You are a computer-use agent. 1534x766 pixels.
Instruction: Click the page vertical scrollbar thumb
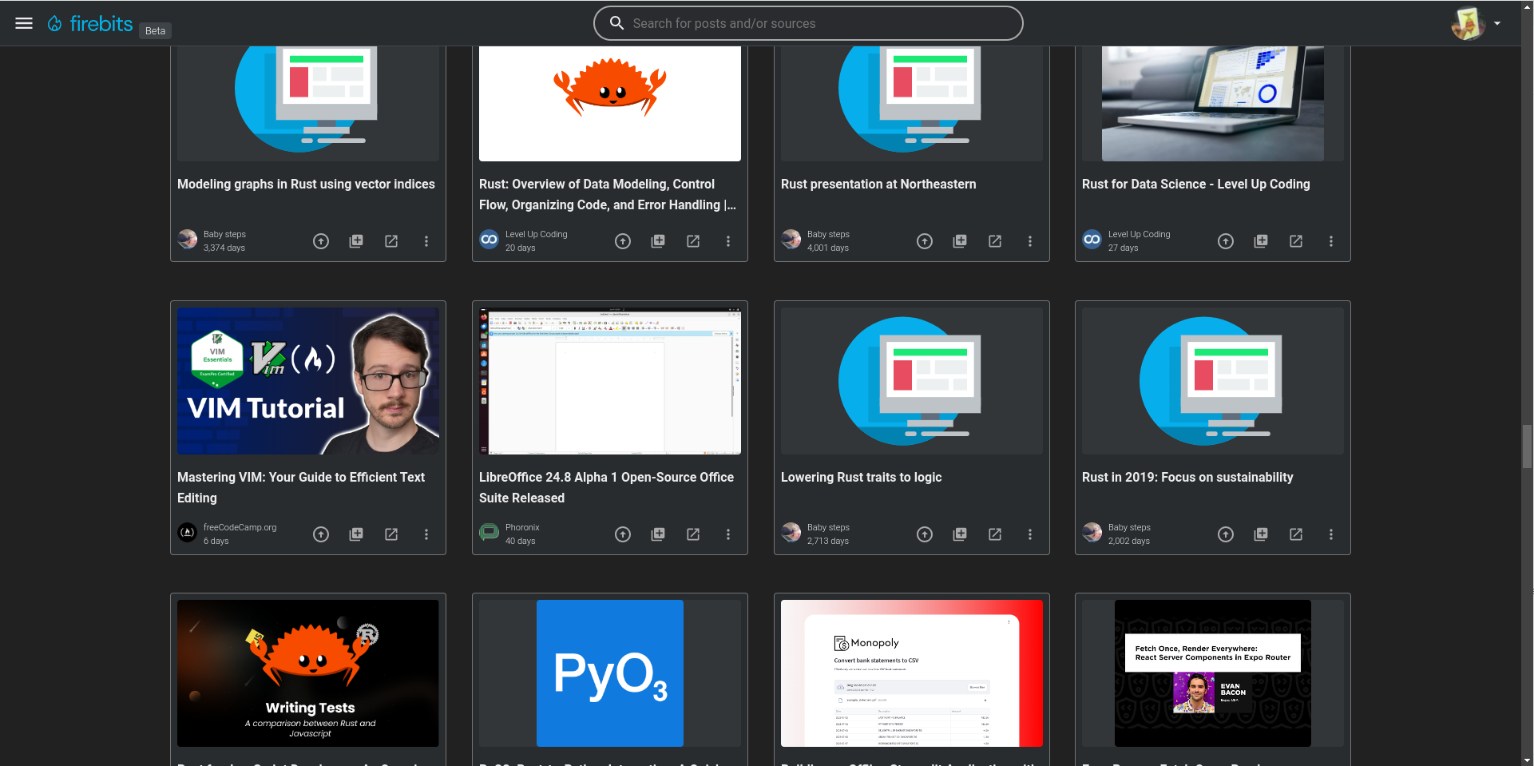click(1527, 447)
